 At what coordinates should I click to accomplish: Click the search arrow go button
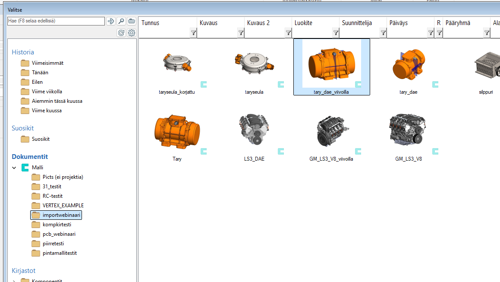point(111,21)
